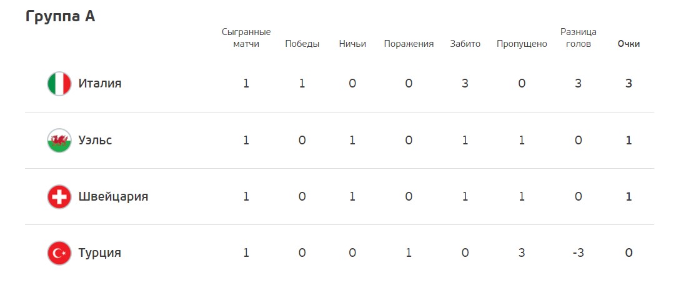Viewport: 676px width, 300px height.
Task: Open the Швейцария team link
Action: coord(113,196)
